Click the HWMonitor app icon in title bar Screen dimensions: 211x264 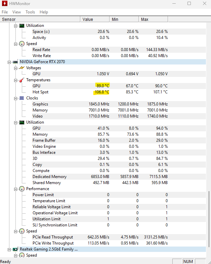(x=5, y=4)
